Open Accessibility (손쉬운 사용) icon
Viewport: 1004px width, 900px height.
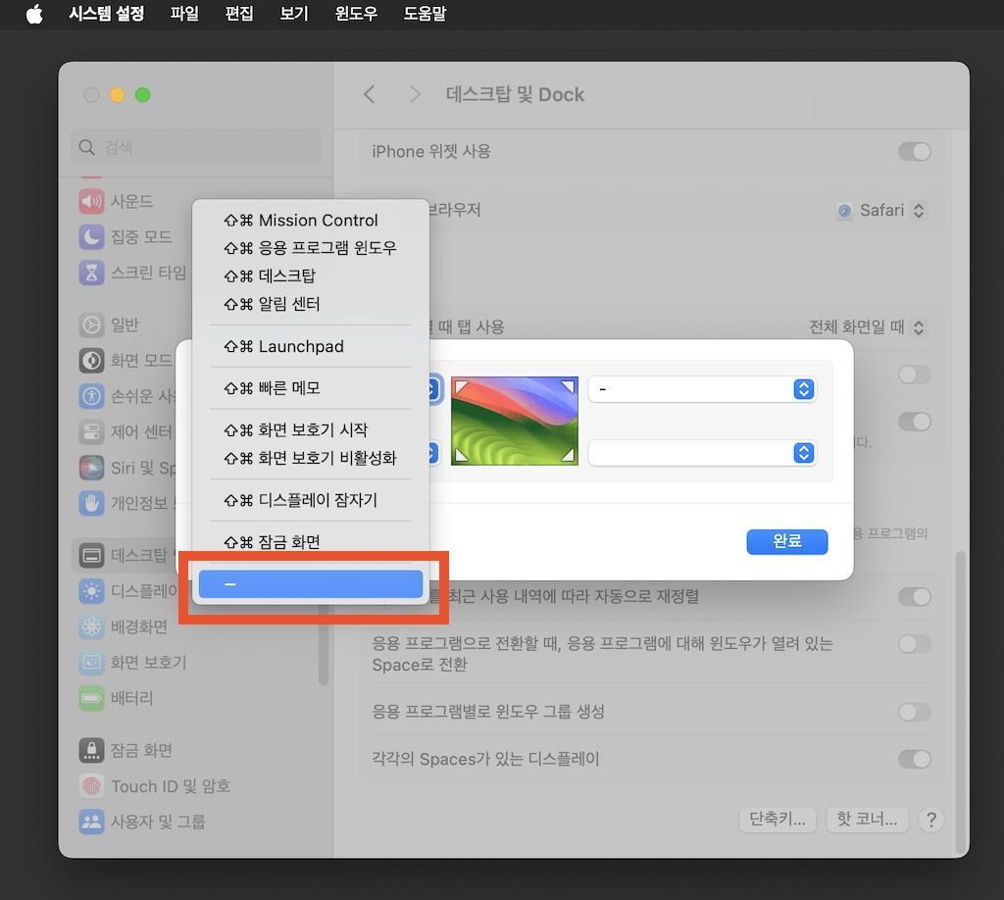point(91,396)
